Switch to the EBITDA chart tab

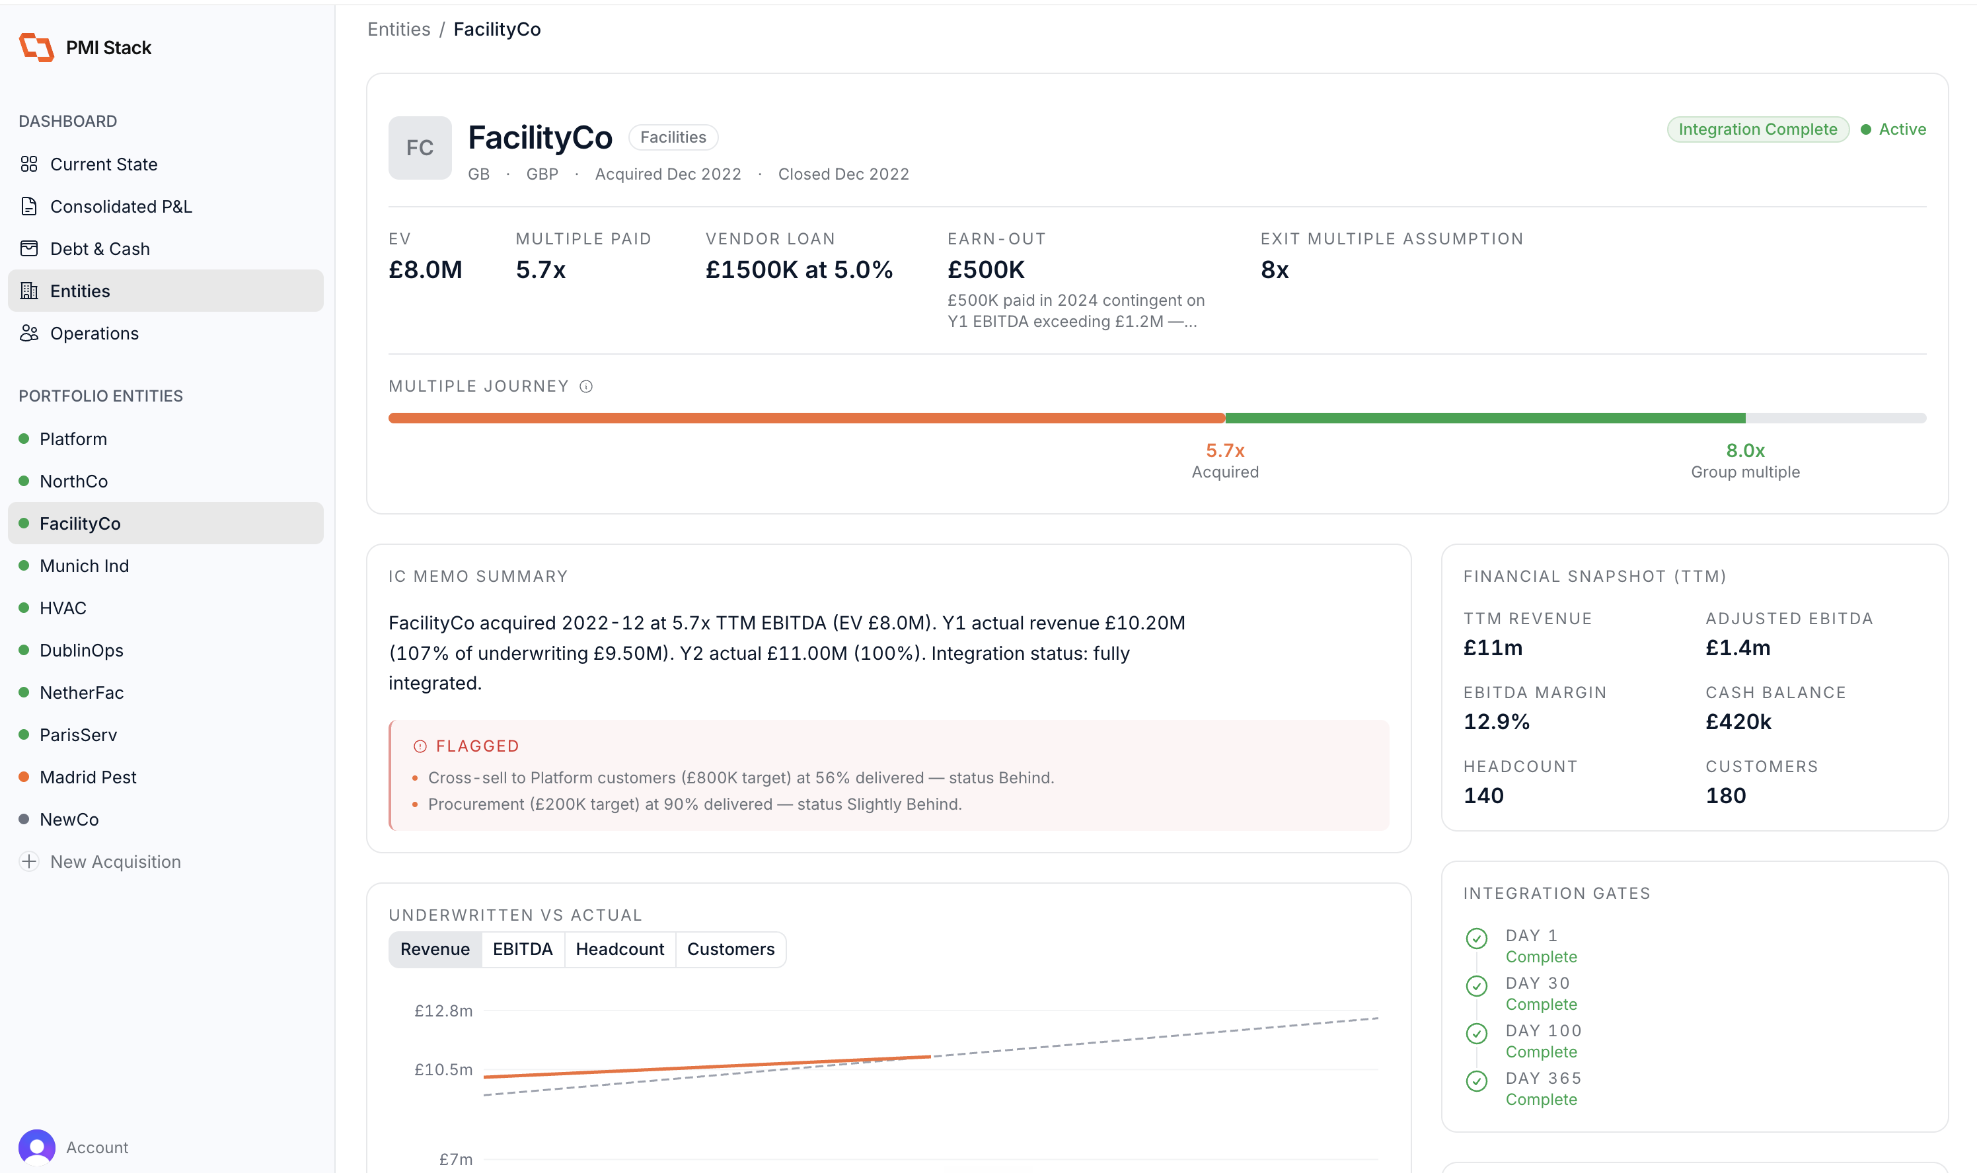click(x=523, y=948)
